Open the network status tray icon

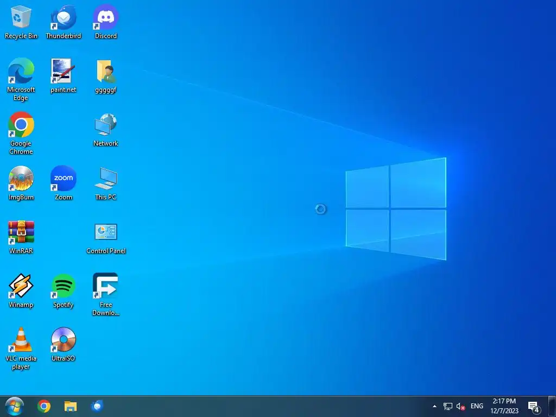coord(448,406)
